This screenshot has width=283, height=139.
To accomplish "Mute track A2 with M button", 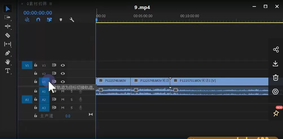I will click(x=63, y=100).
